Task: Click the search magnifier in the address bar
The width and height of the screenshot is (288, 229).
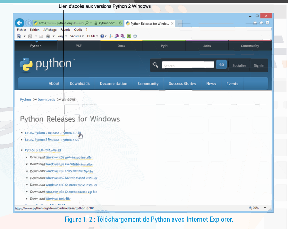Action: (87, 23)
